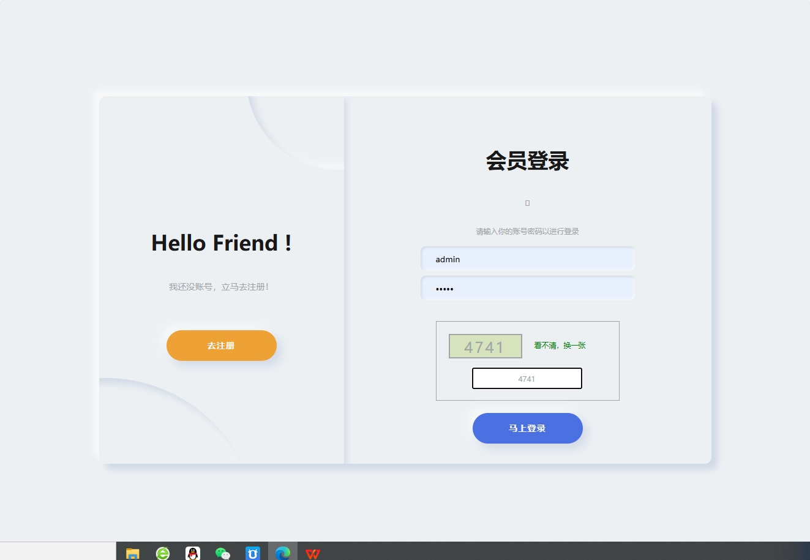
Task: Focus the captcha entry box containing 4741
Action: (527, 378)
